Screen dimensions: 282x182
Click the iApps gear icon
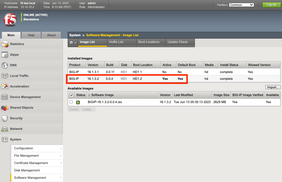(5, 54)
